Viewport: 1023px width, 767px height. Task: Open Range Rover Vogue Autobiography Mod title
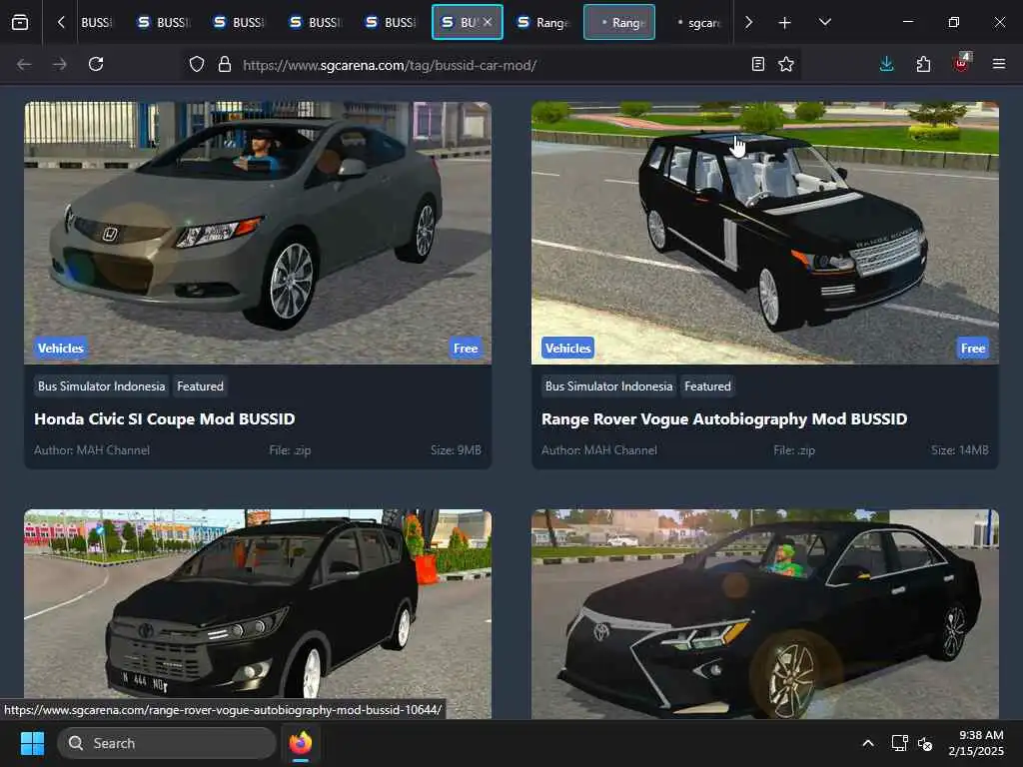[724, 418]
